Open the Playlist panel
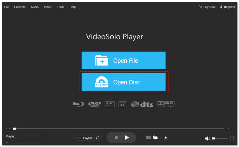 point(85,138)
